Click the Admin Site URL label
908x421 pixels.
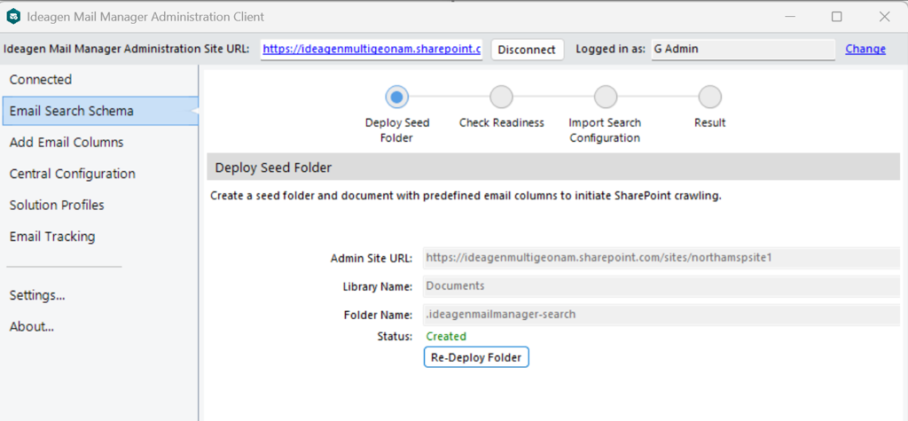[x=372, y=258]
